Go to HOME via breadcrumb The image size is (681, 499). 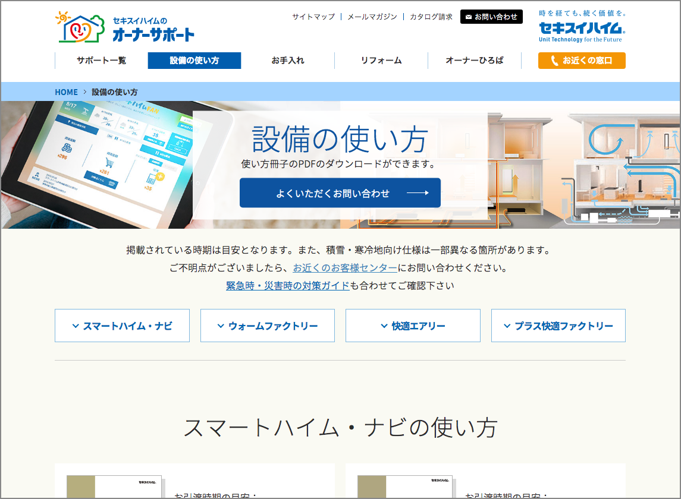66,92
